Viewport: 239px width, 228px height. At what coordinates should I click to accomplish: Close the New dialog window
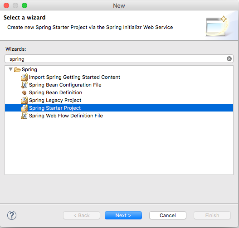click(6, 5)
